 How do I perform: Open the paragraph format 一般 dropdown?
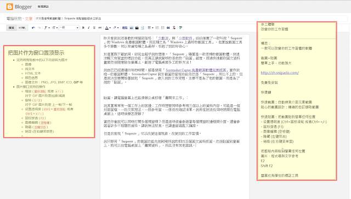[x=69, y=28]
